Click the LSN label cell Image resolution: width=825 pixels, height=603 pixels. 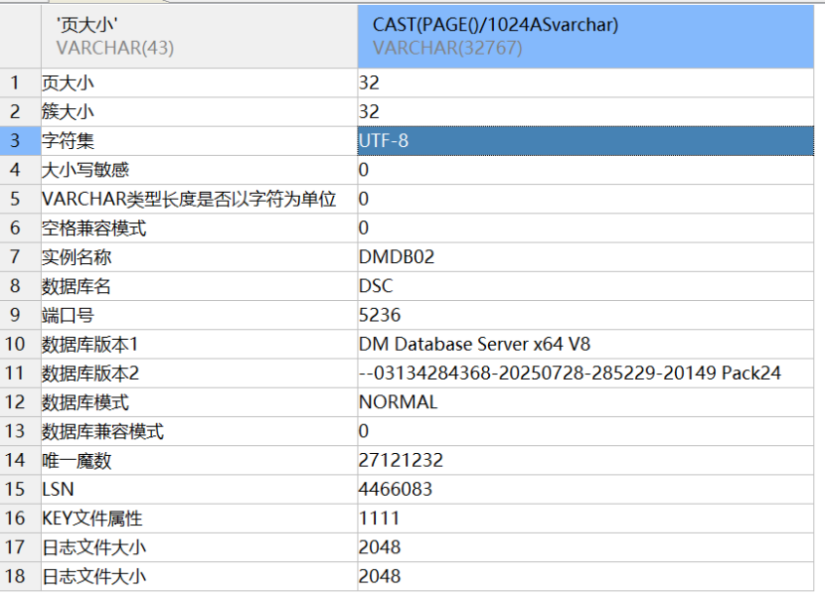pyautogui.click(x=200, y=490)
